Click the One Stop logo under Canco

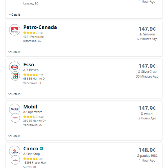coord(15,160)
